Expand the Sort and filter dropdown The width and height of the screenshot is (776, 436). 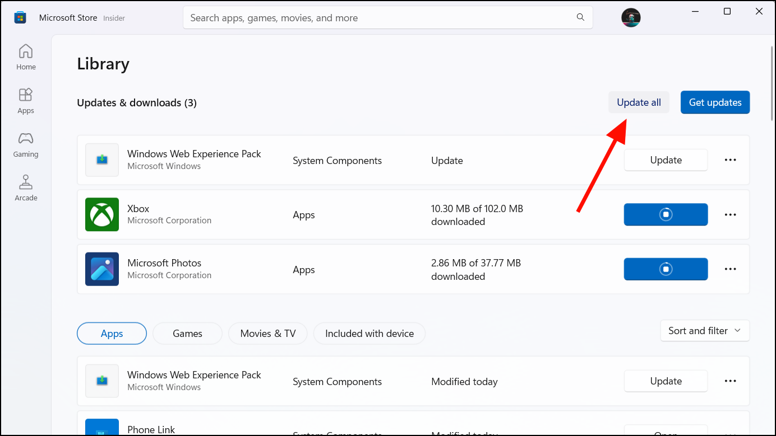(705, 331)
